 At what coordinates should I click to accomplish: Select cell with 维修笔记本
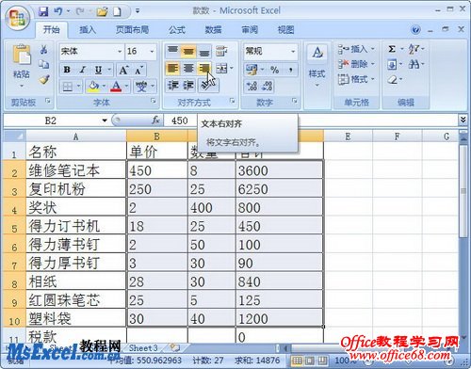76,170
